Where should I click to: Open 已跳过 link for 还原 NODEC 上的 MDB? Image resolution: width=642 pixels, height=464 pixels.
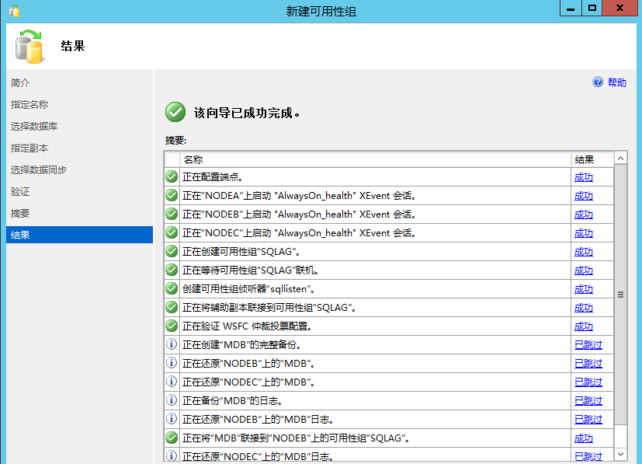point(588,382)
